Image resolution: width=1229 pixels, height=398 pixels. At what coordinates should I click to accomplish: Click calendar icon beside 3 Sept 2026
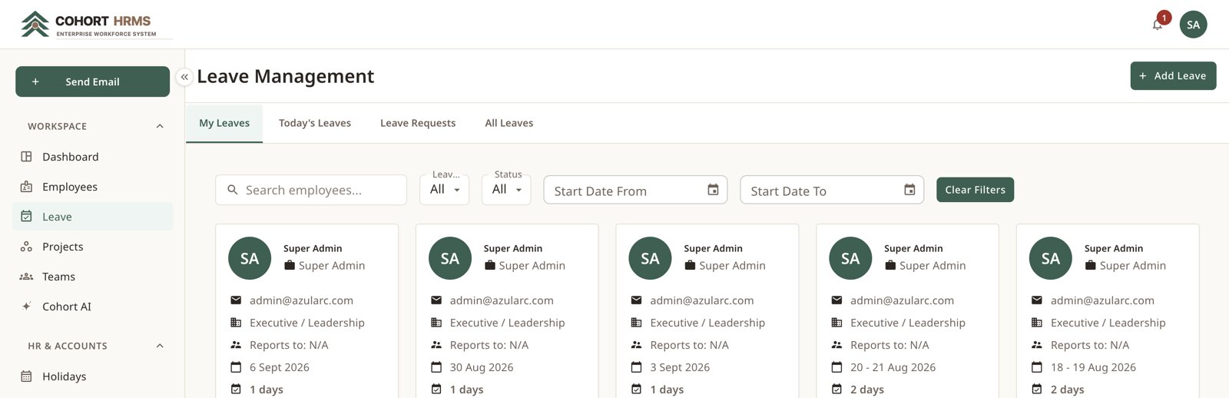pos(636,367)
